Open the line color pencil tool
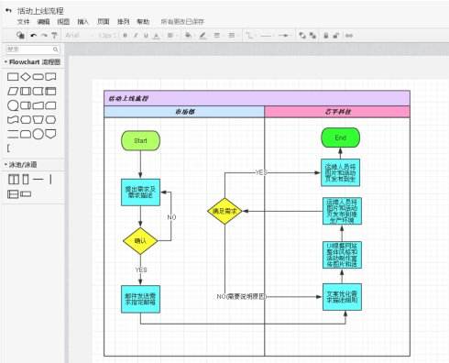 (x=203, y=36)
